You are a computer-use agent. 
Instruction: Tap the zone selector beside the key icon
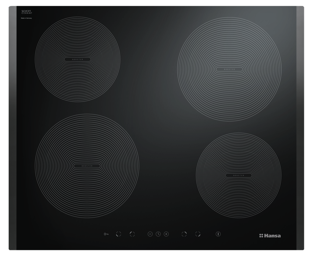tap(118, 234)
